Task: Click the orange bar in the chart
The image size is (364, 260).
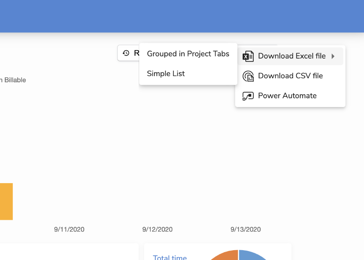Action: pyautogui.click(x=6, y=201)
